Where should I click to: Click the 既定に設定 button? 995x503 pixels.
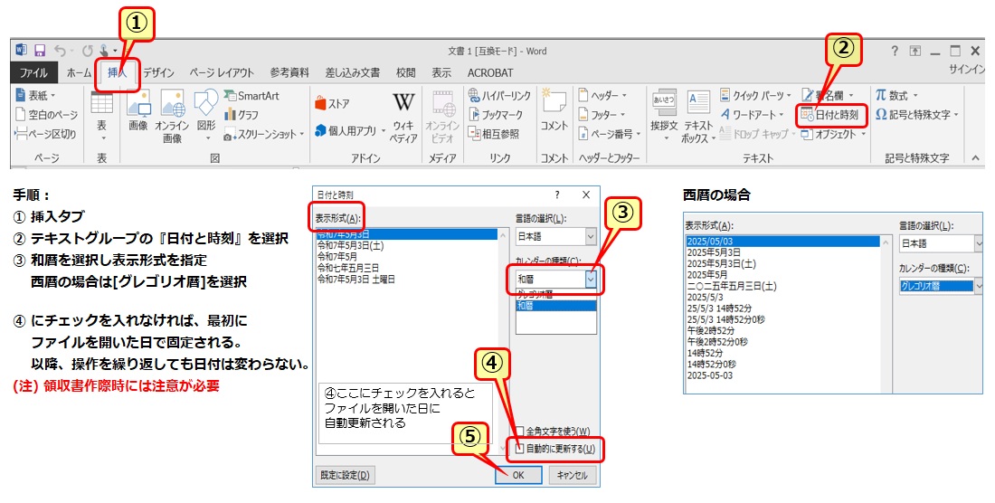coord(346,475)
